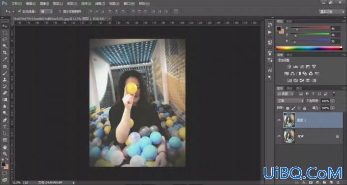347x185 pixels.
Task: Add a Color Balance adjustment
Action: [292, 73]
